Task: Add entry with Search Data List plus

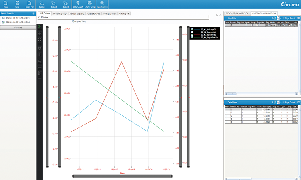Action: click(33, 14)
